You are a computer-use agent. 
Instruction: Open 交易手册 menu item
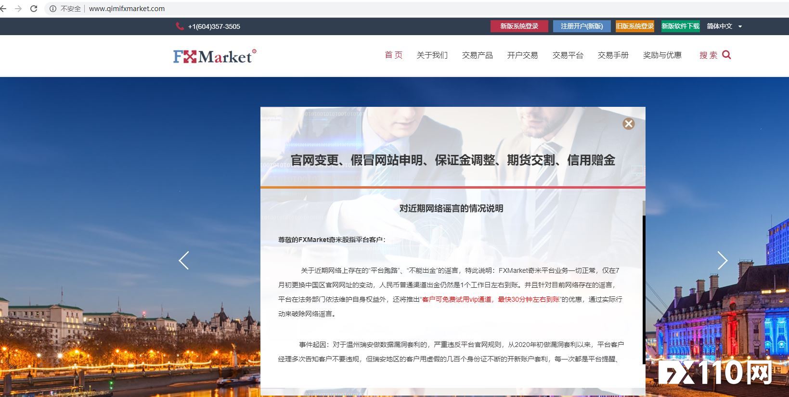(x=613, y=55)
